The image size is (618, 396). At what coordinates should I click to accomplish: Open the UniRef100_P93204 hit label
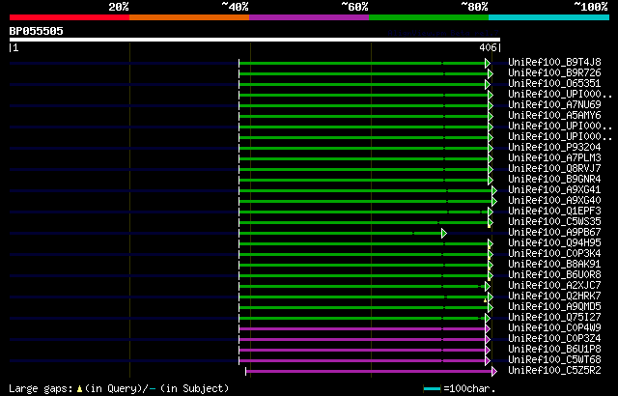coord(554,147)
